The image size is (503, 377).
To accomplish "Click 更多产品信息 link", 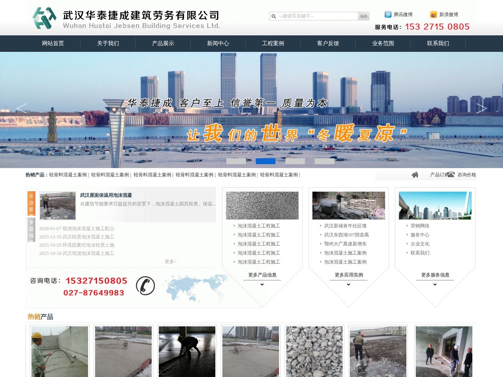I will [x=262, y=275].
